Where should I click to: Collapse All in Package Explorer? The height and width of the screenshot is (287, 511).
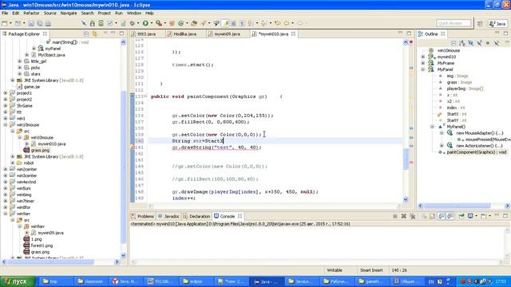[x=86, y=33]
